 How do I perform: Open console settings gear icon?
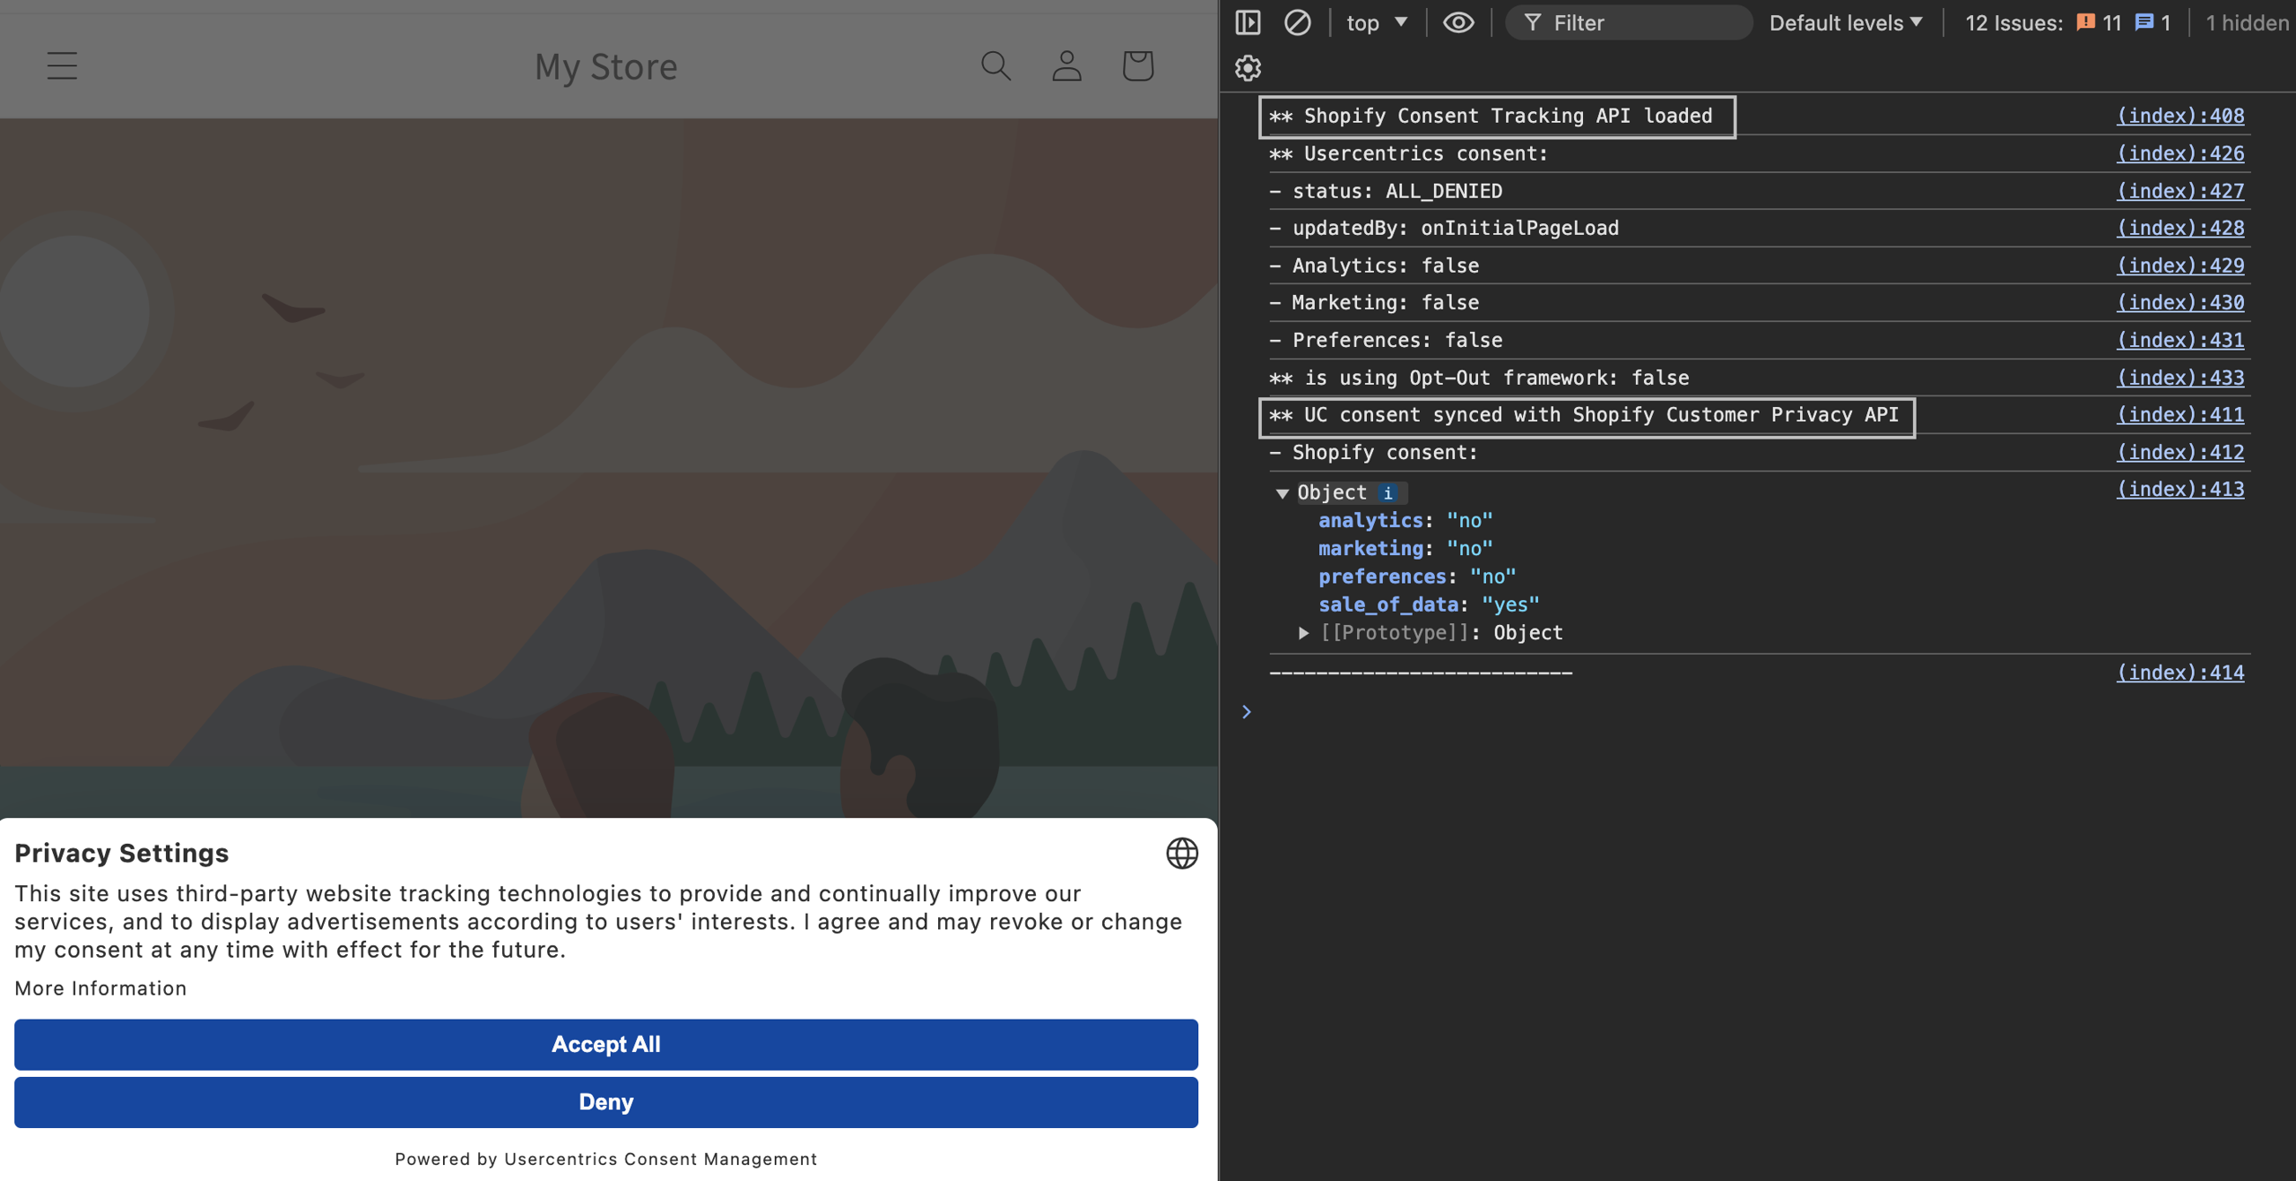click(1248, 68)
